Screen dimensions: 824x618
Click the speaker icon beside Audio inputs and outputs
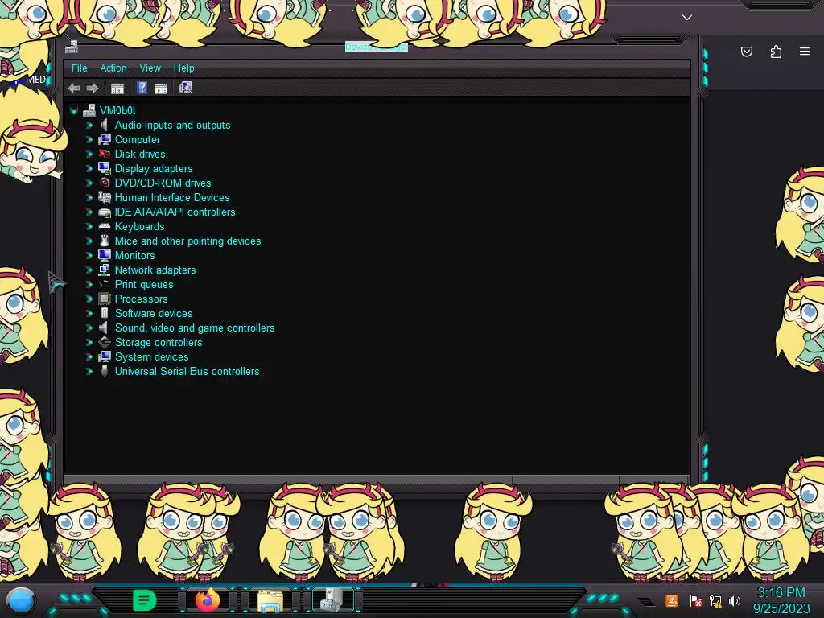104,125
